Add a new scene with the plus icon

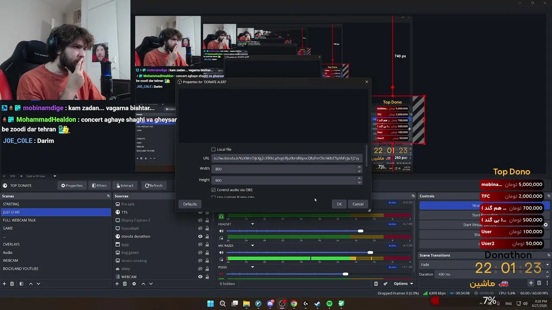pos(4,284)
